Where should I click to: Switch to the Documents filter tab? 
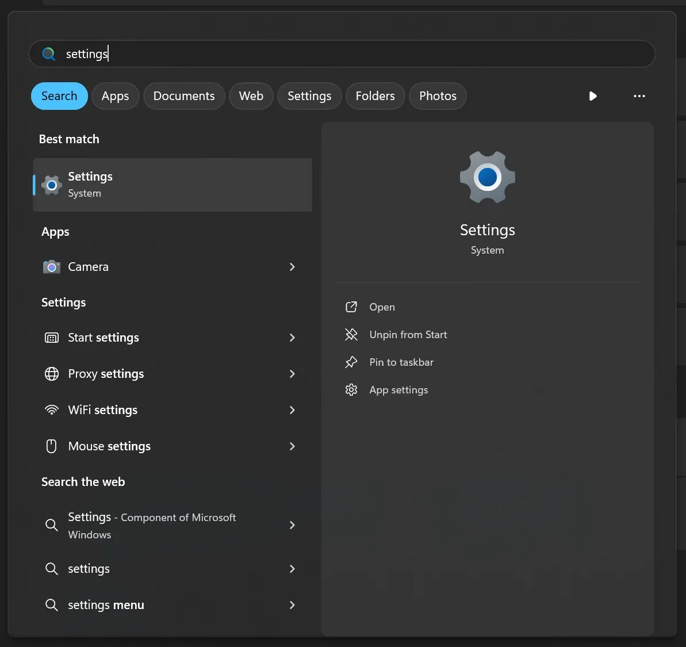click(184, 96)
